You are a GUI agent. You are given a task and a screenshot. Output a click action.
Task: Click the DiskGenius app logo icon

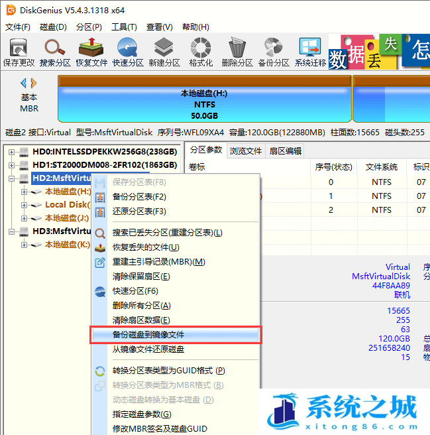11,10
